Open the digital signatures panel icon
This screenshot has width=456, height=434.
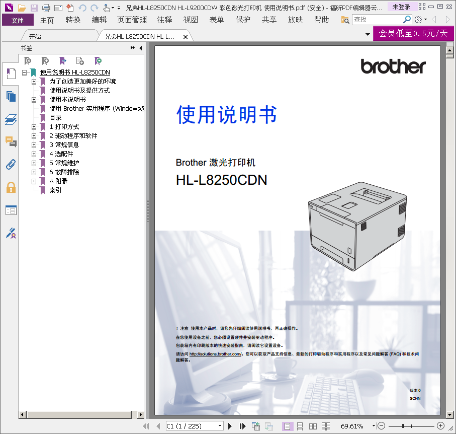(x=11, y=233)
